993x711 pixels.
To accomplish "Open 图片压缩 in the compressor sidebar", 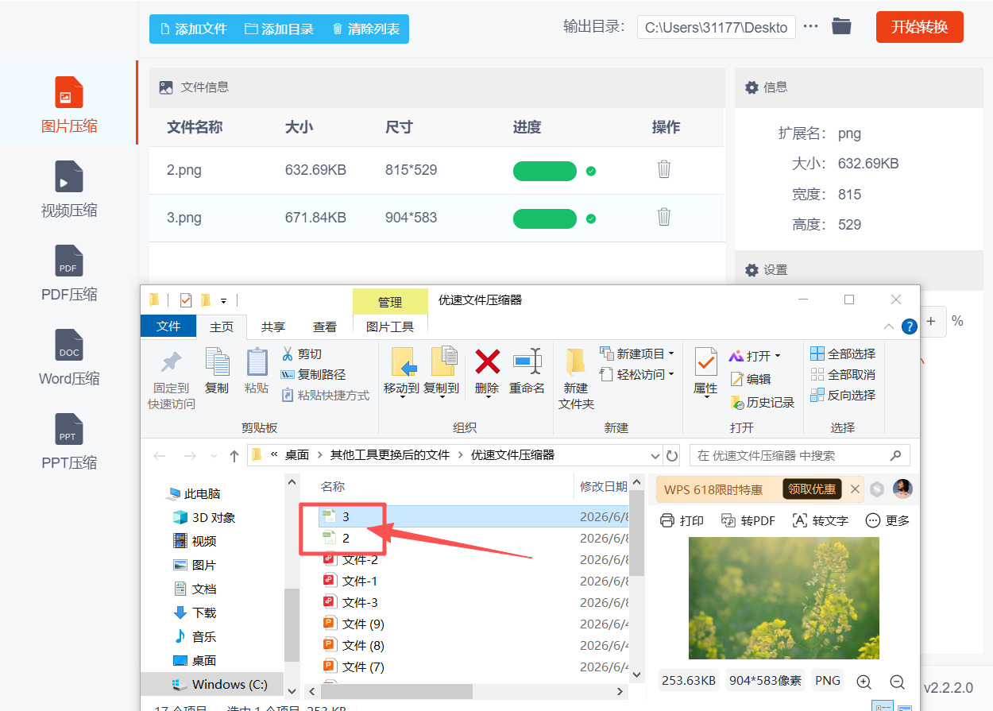I will [69, 104].
